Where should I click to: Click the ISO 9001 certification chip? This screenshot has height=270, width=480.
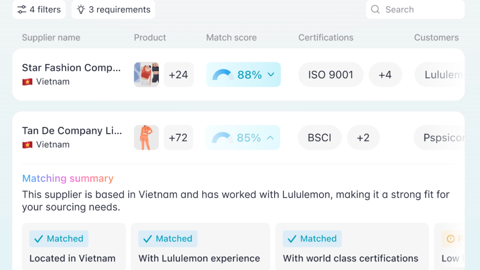tap(331, 75)
